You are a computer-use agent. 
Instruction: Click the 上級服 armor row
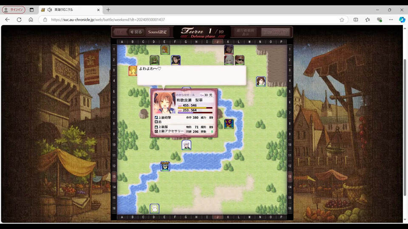click(x=184, y=127)
